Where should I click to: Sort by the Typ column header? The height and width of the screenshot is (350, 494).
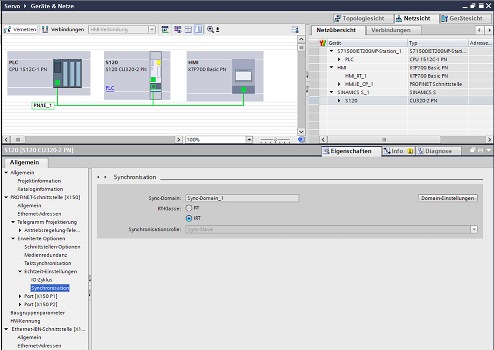(x=438, y=43)
